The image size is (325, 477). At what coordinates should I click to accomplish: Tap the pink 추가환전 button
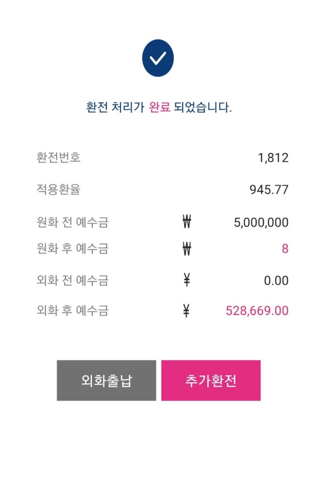pyautogui.click(x=211, y=380)
